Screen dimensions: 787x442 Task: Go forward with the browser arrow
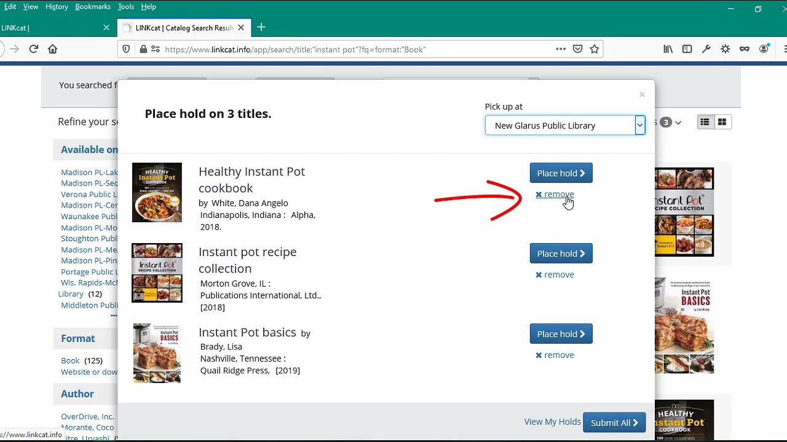tap(14, 49)
